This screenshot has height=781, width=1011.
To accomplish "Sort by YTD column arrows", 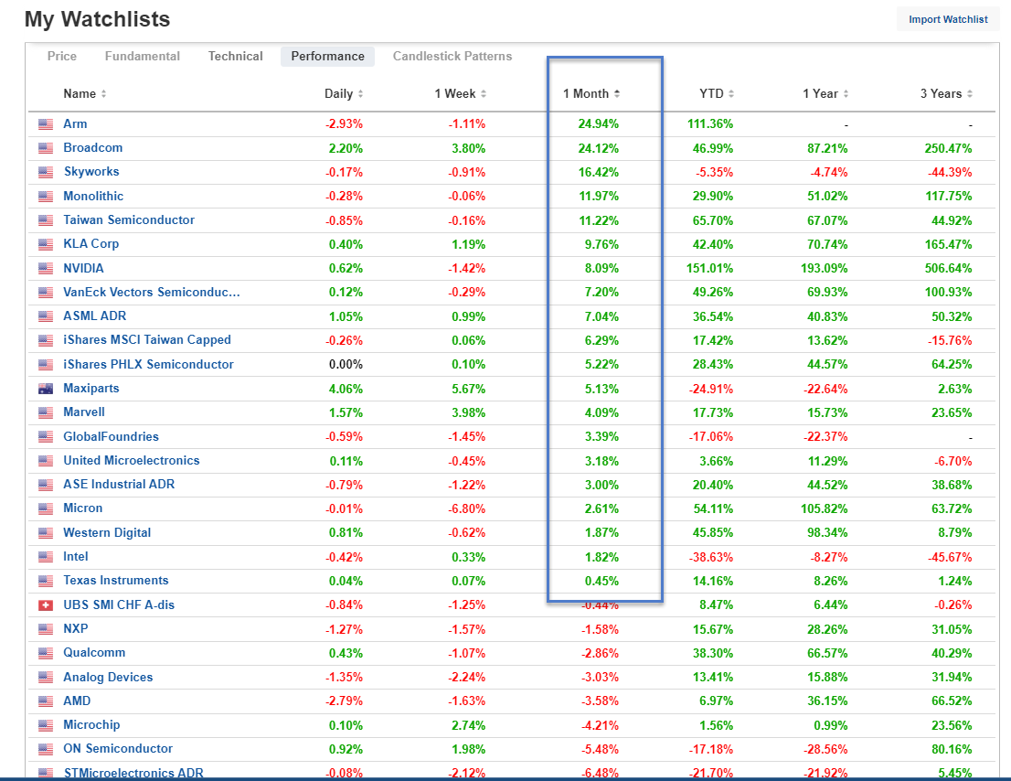I will [731, 94].
